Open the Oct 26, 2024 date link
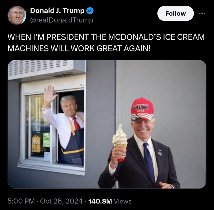214x210 pixels. point(61,201)
